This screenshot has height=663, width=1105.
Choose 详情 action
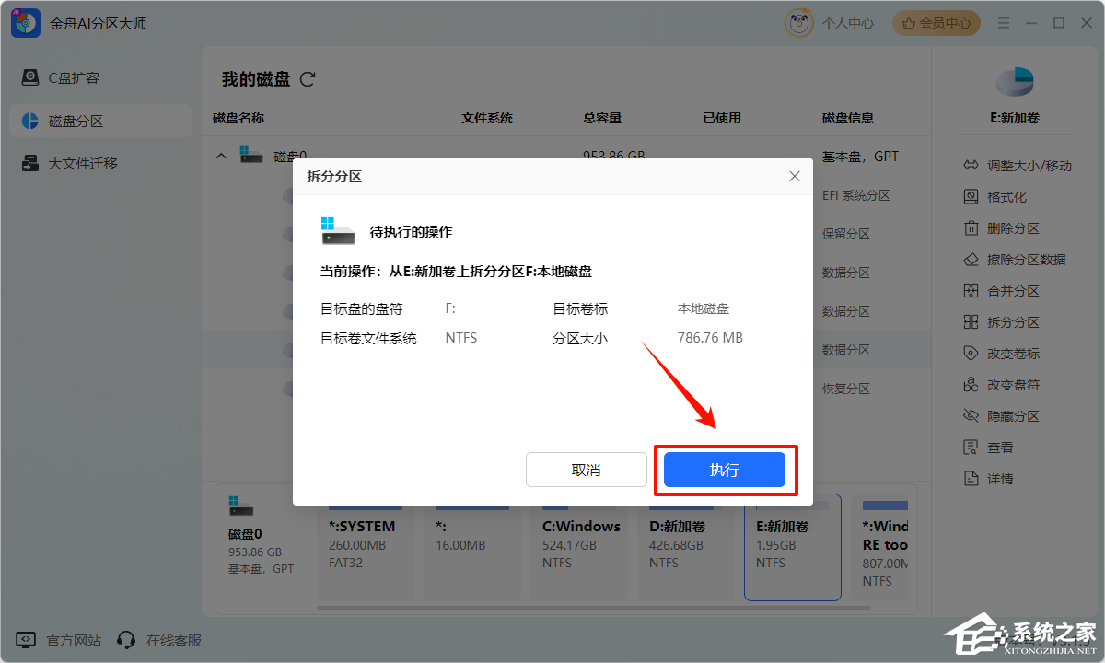tap(988, 479)
